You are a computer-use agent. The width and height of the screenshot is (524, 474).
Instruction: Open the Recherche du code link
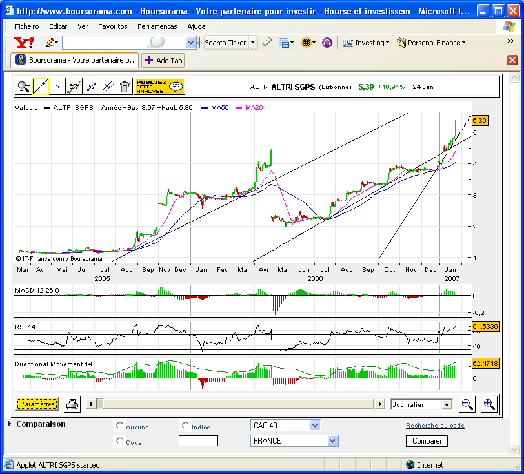click(435, 425)
